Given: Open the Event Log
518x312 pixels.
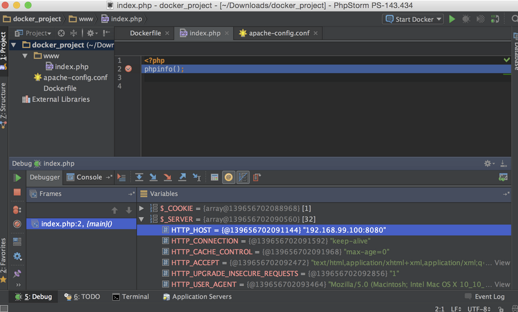Looking at the screenshot, I should tap(484, 297).
